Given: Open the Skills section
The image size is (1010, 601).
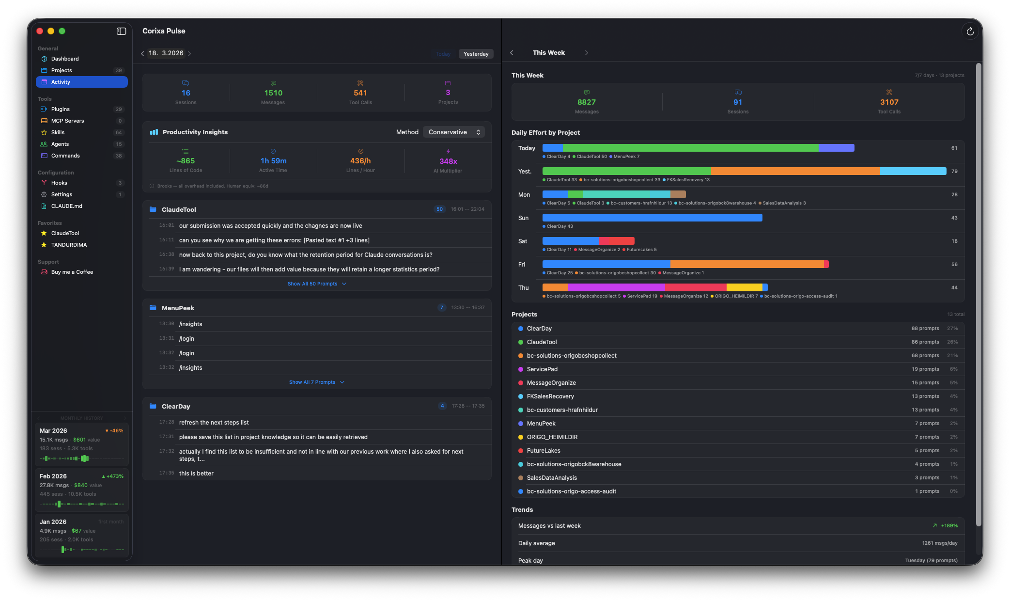Looking at the screenshot, I should pos(58,132).
